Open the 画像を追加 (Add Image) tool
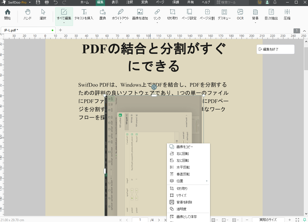The image size is (308, 222). [x=140, y=15]
